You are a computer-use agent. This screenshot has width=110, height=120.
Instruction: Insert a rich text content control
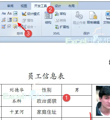[x=4, y=13]
